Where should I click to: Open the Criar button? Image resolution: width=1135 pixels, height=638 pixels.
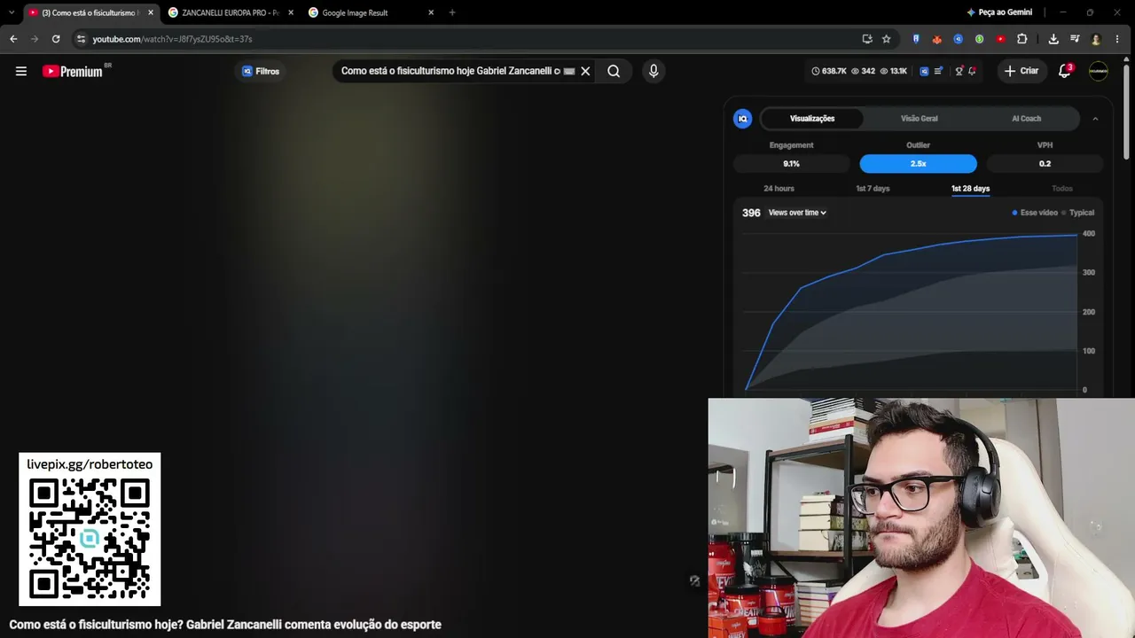[1021, 71]
